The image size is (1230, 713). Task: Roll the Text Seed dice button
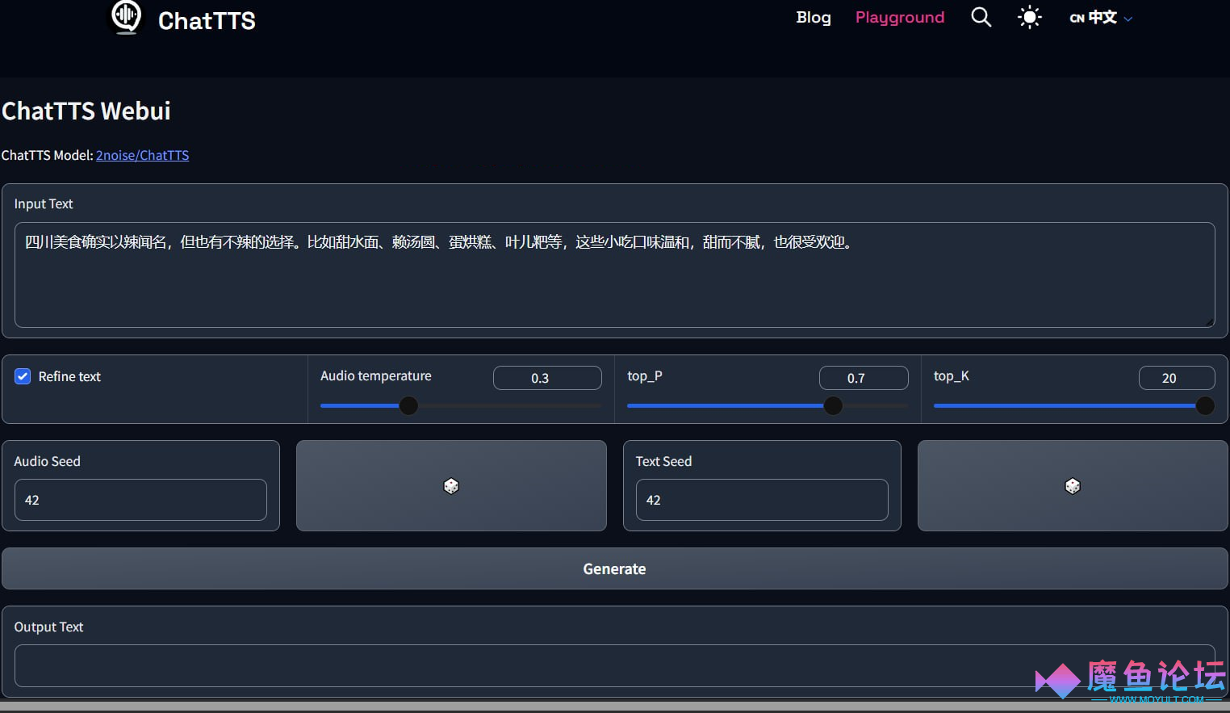(1073, 485)
